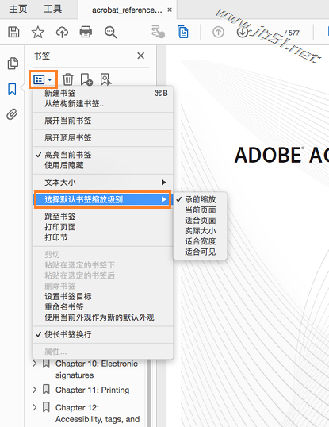Open the page thumbnails sidebar icon
Image resolution: width=329 pixels, height=427 pixels.
pos(13,63)
